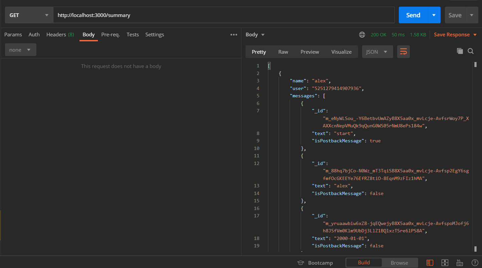
Task: Open the Tests tab
Action: [133, 35]
